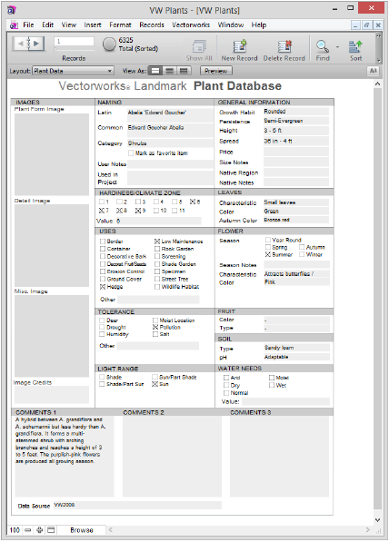Click the Common name field

pos(170,131)
